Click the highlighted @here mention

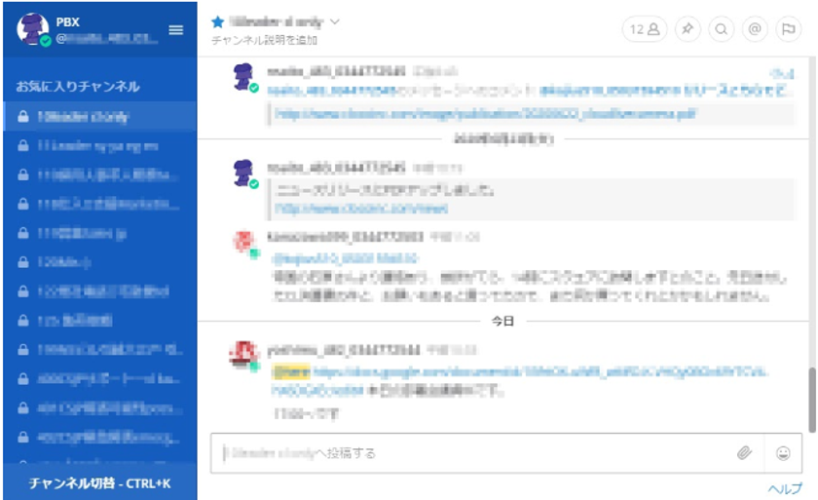[291, 371]
